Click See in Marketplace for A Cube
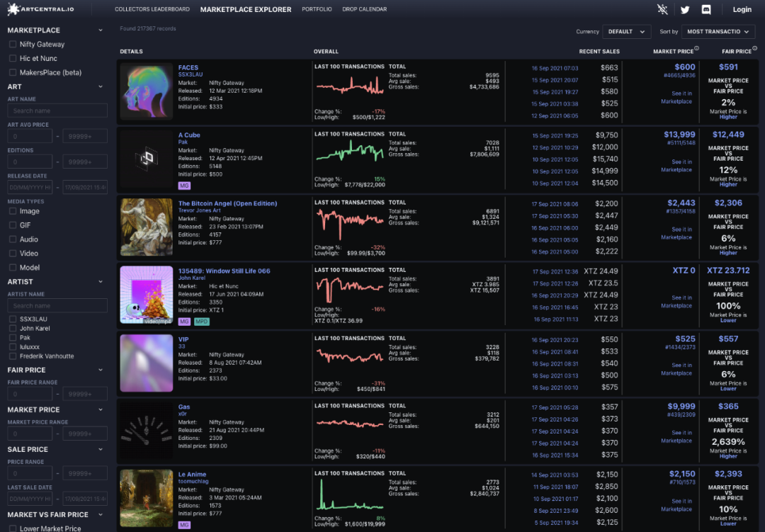Viewport: 765px width, 532px height. pyautogui.click(x=676, y=166)
